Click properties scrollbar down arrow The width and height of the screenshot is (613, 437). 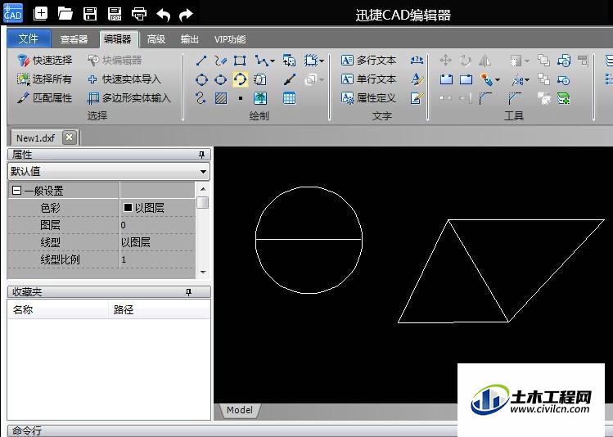click(x=203, y=273)
